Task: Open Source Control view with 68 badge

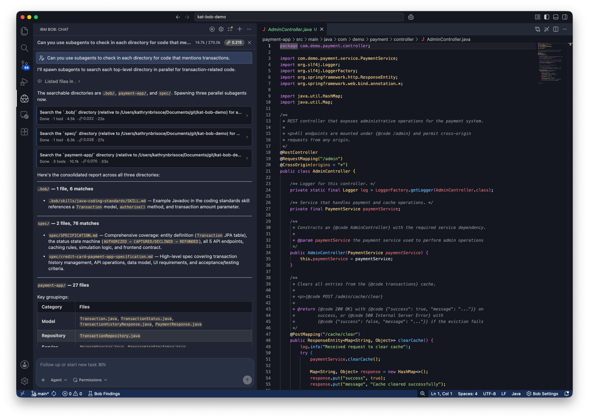Action: click(x=25, y=65)
